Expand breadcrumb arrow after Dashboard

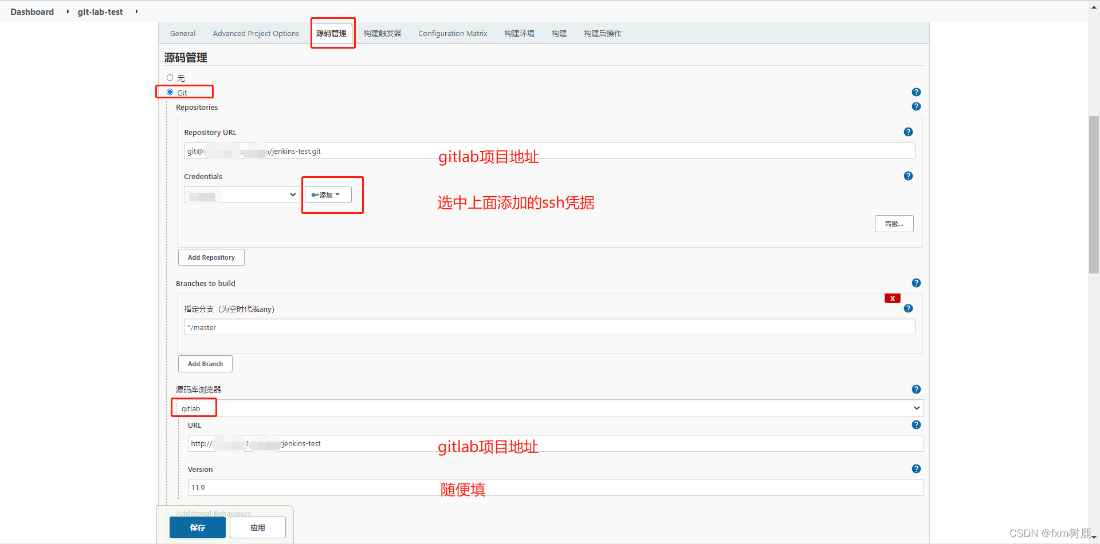(x=68, y=11)
